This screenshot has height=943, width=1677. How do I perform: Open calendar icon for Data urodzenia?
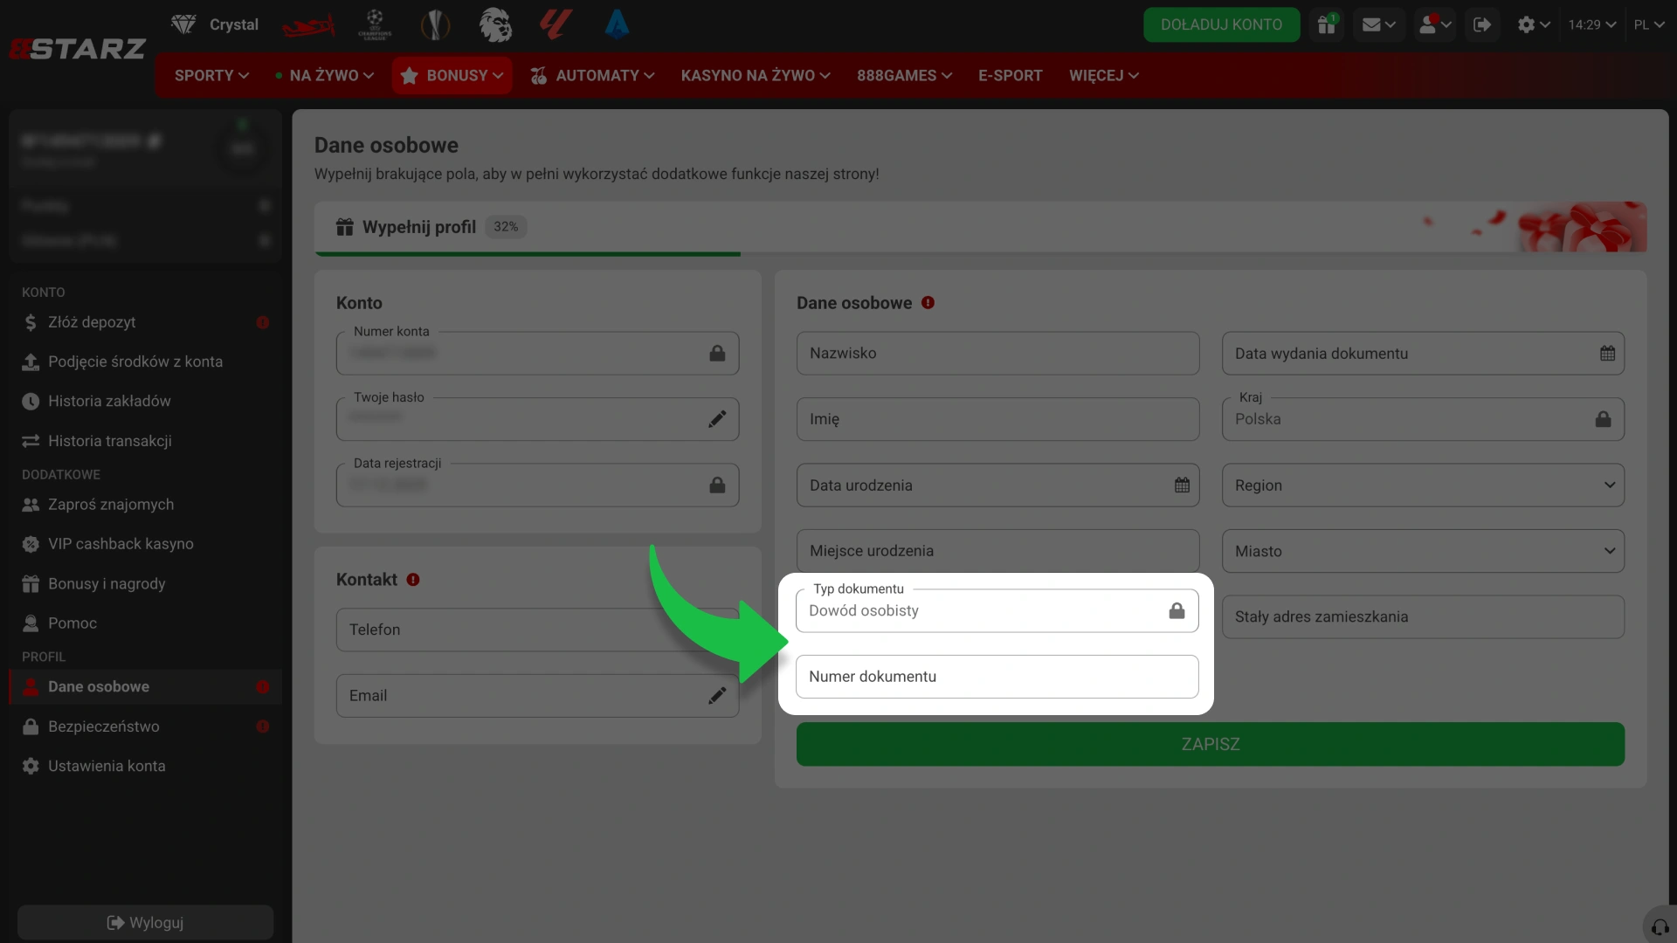point(1182,485)
